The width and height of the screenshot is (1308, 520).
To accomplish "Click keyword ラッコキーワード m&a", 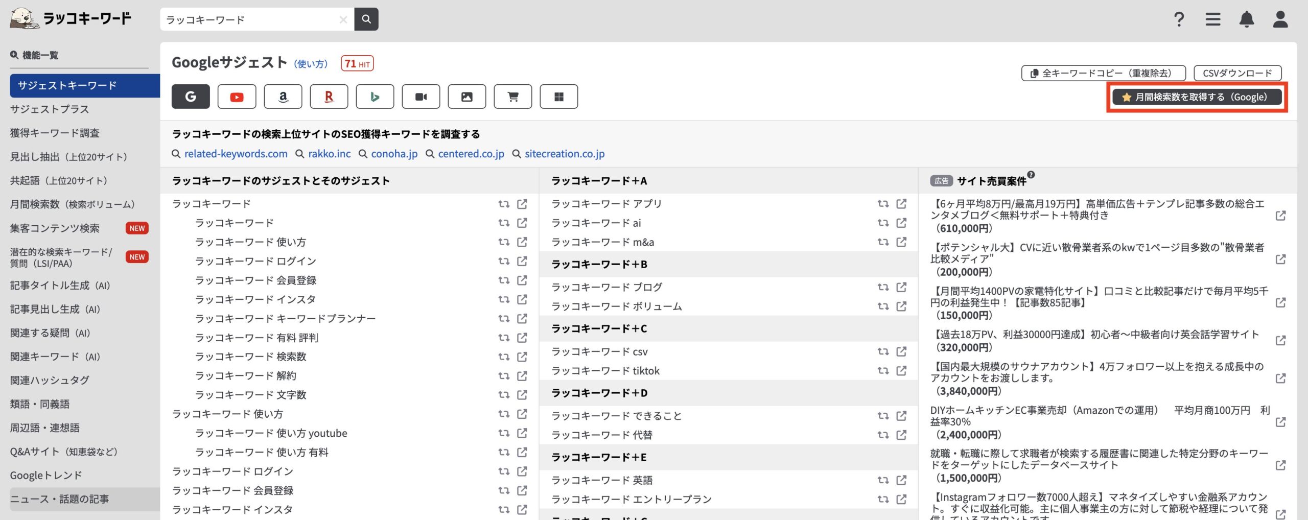I will click(x=602, y=242).
